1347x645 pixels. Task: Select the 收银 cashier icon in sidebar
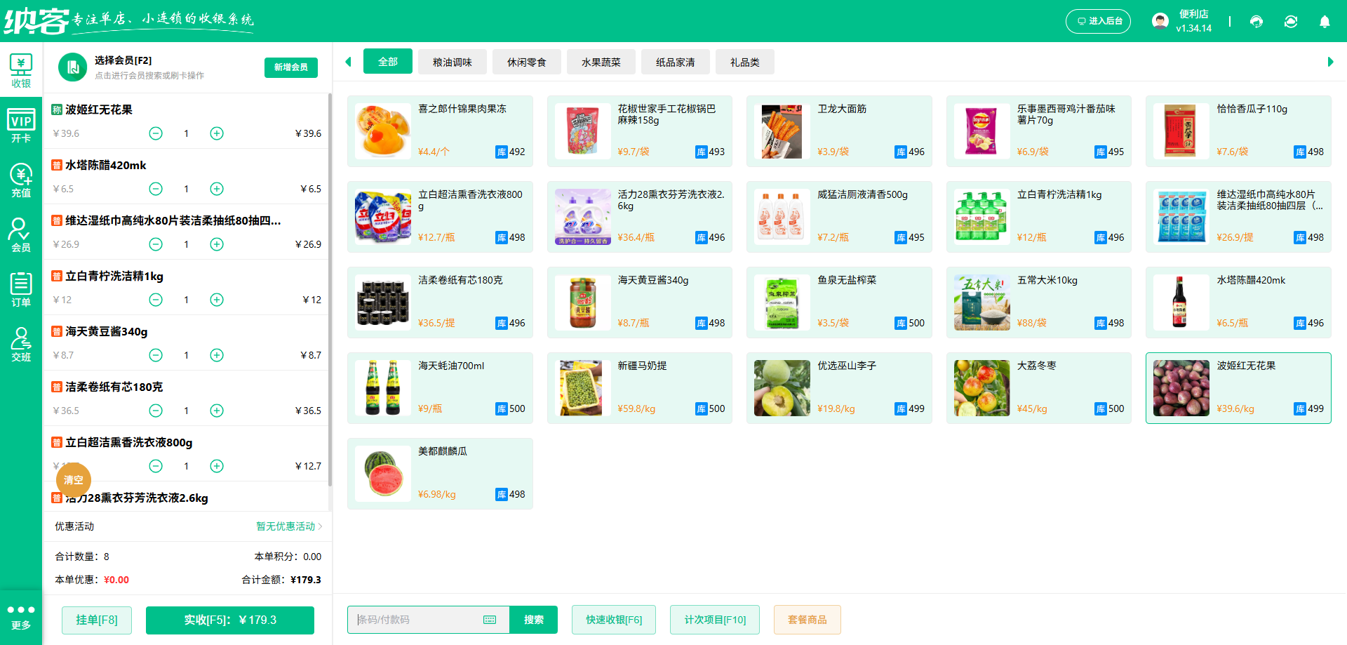click(21, 70)
